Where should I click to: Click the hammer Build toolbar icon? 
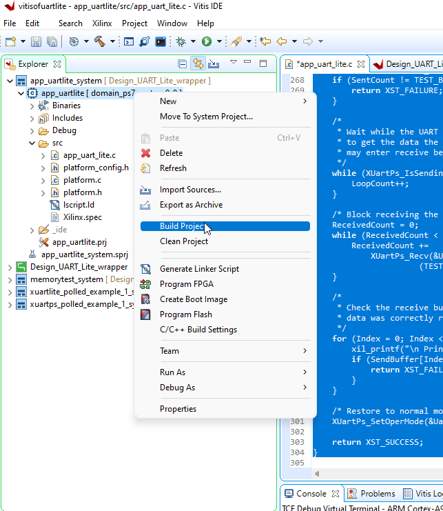(100, 41)
